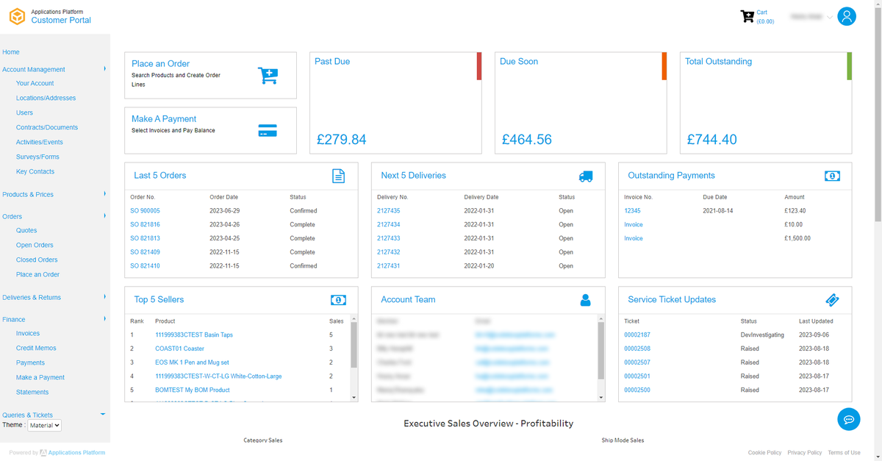Open the Applications Platform footer link
The height and width of the screenshot is (461, 882).
(x=76, y=453)
